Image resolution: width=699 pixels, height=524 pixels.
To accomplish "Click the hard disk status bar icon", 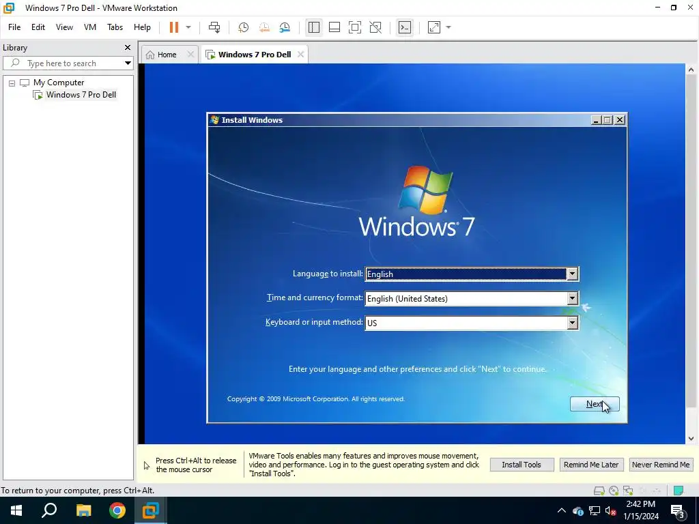I will pyautogui.click(x=599, y=491).
